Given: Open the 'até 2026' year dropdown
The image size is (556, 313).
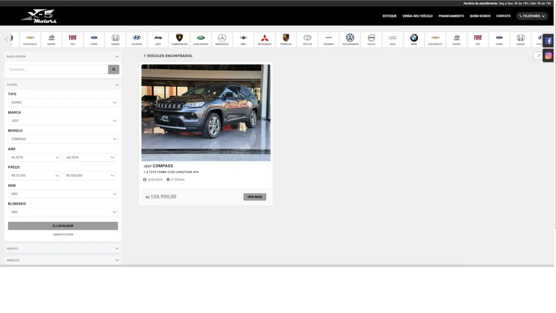Looking at the screenshot, I should pyautogui.click(x=89, y=157).
